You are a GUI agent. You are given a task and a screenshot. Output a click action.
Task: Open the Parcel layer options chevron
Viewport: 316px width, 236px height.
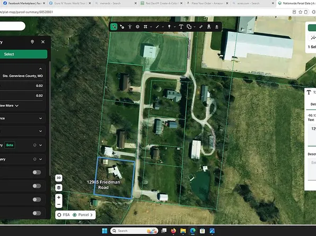coord(92,215)
